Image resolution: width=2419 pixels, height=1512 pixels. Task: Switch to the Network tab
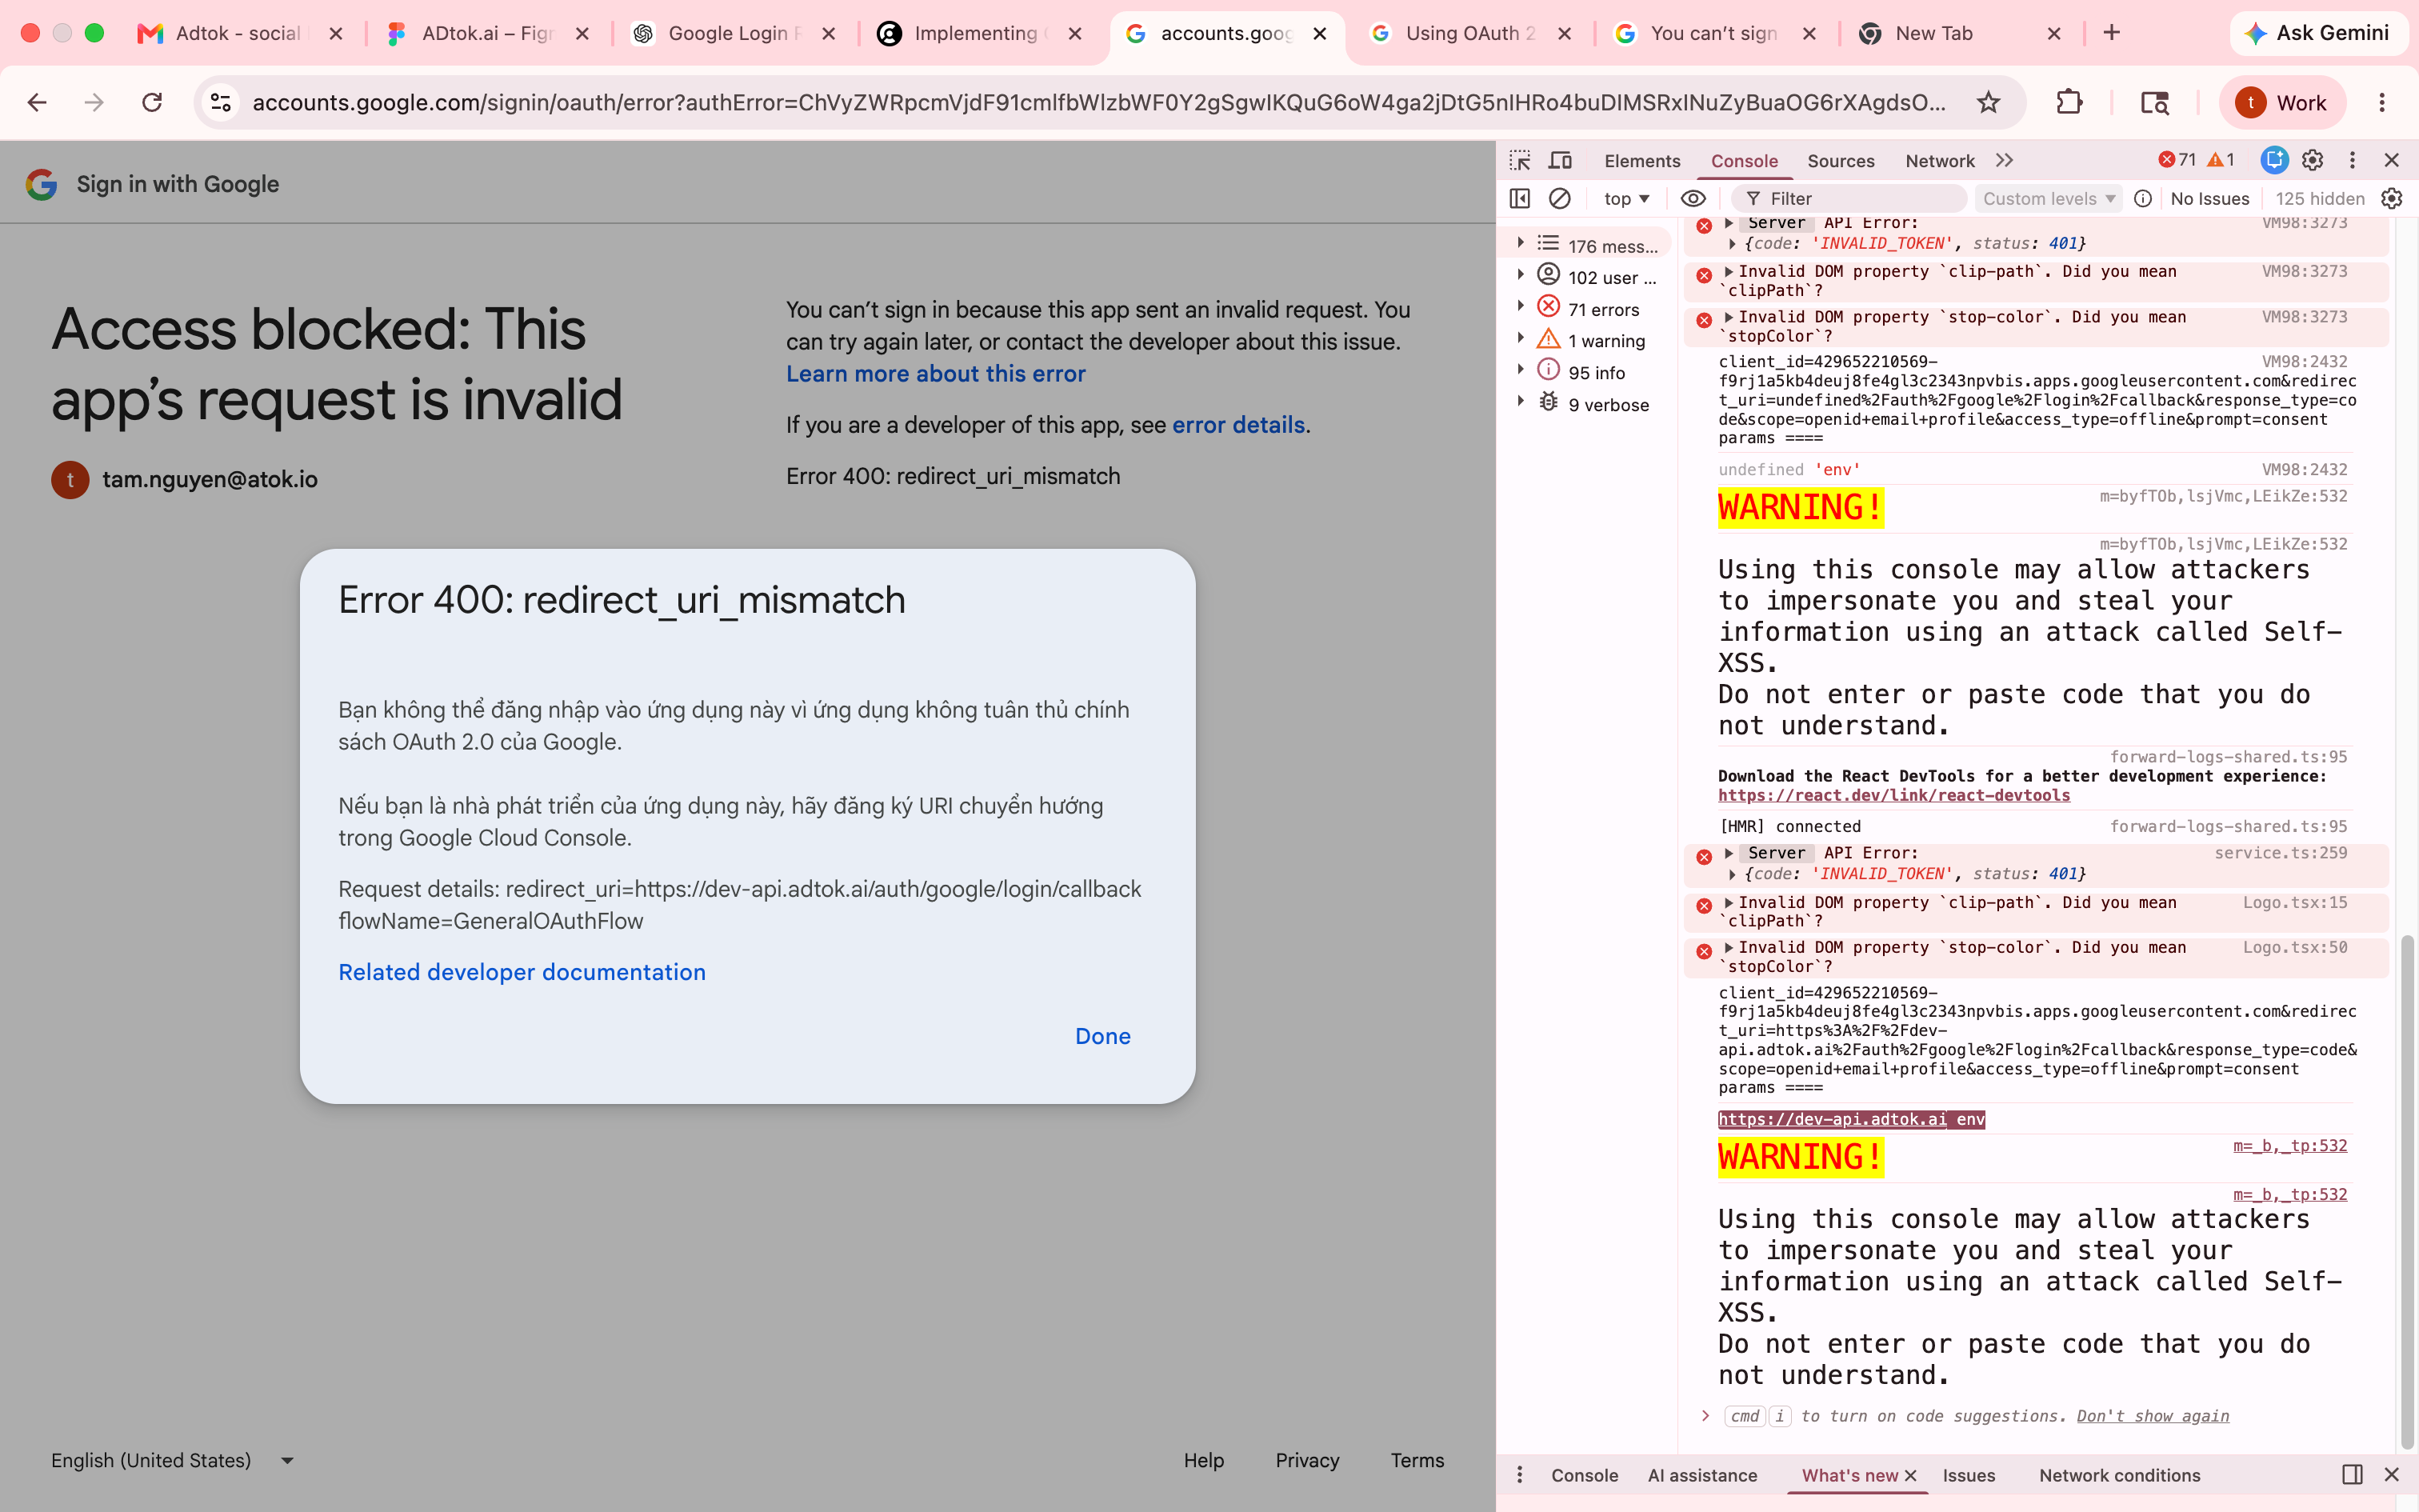[x=1939, y=160]
